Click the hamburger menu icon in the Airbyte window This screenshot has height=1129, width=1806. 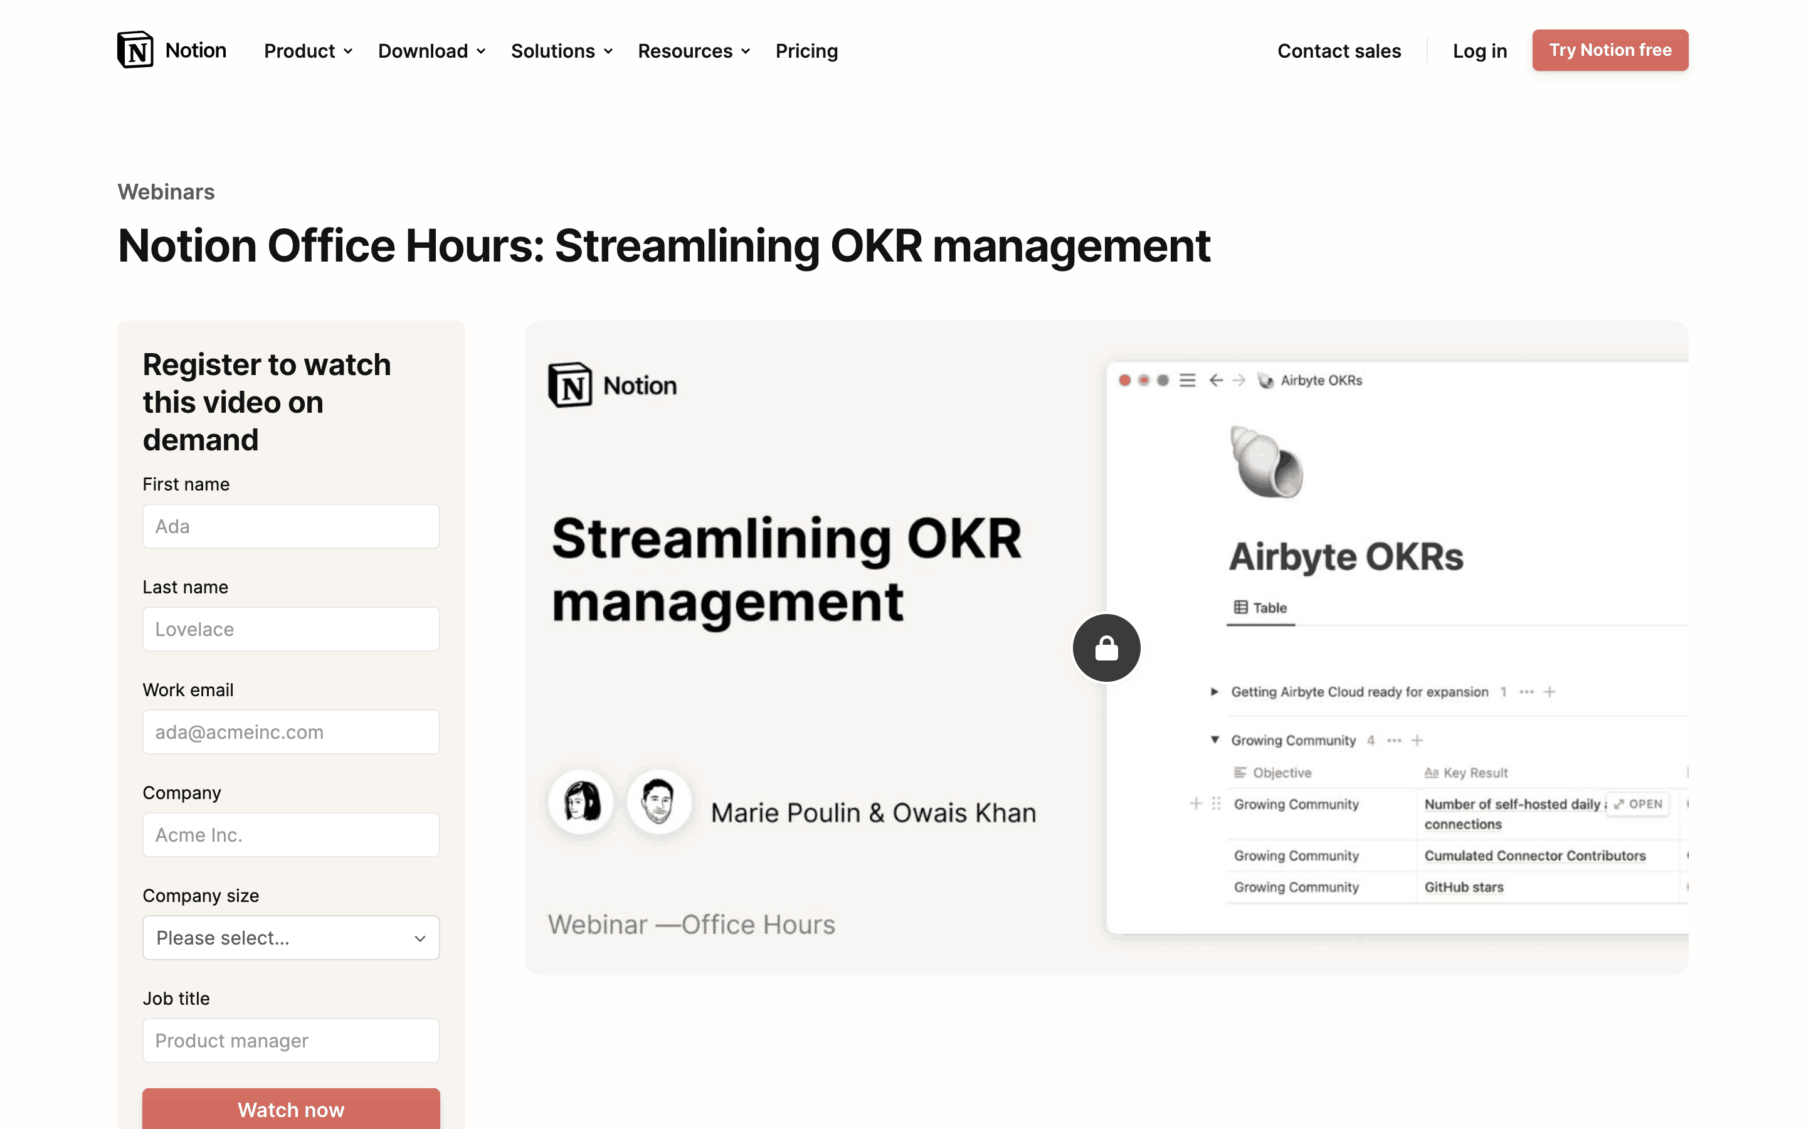(1187, 381)
